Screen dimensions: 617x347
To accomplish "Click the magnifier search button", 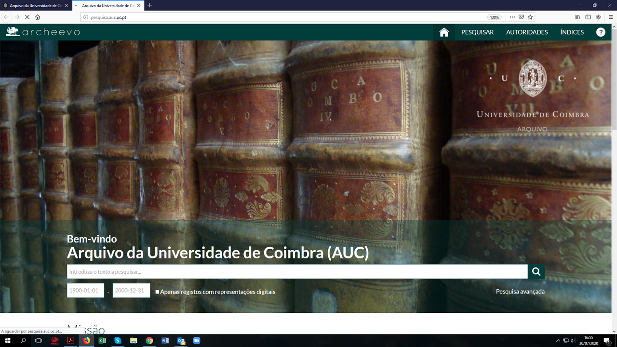I will coord(536,271).
